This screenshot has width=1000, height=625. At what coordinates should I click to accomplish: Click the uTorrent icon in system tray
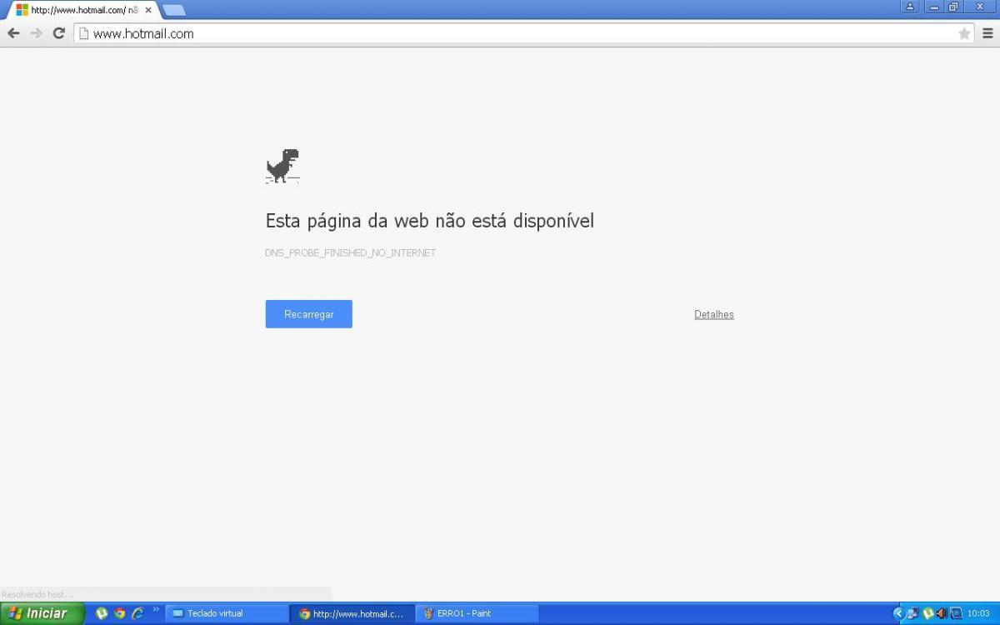pos(927,613)
